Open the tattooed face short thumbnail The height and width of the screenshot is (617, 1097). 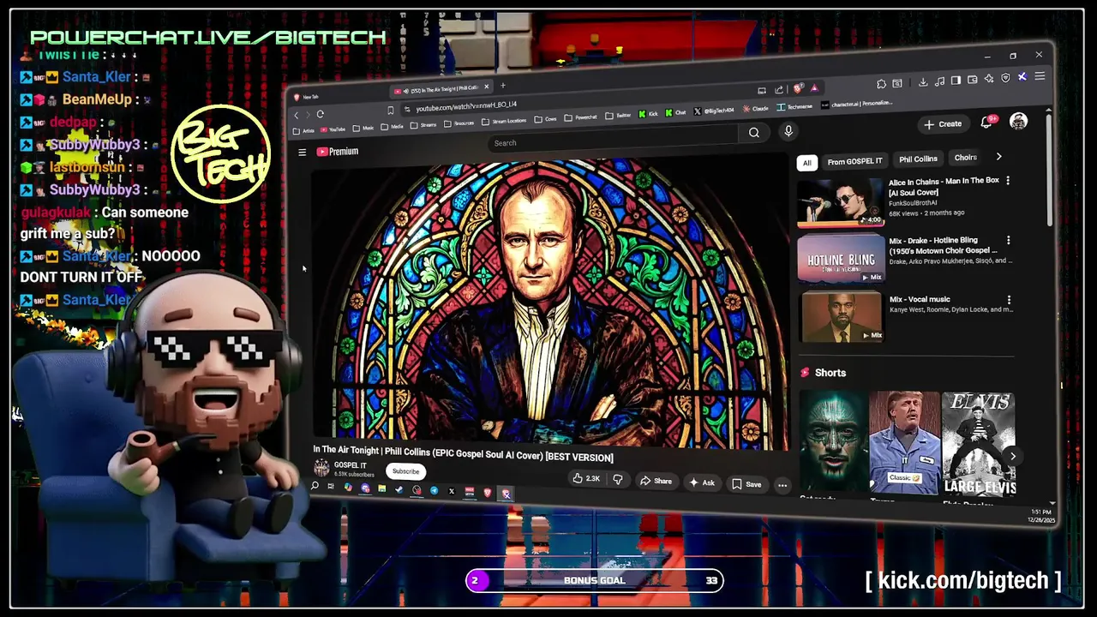pyautogui.click(x=833, y=441)
